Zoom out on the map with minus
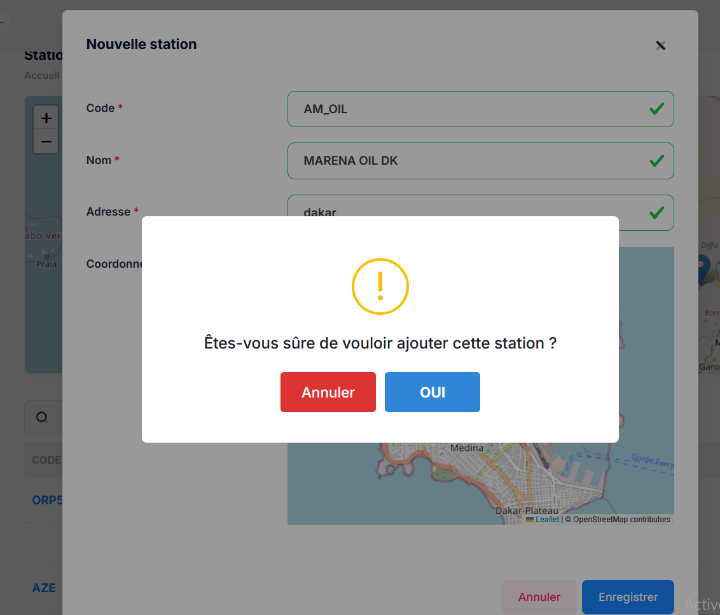 click(x=46, y=142)
